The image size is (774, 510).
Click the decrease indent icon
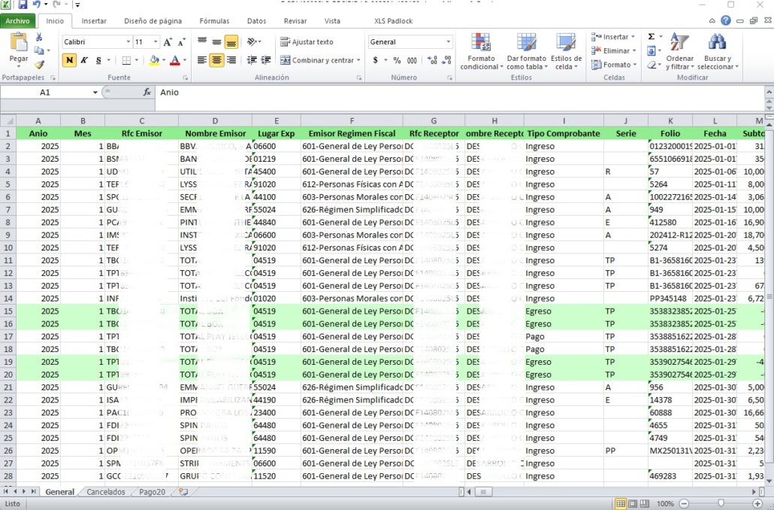coord(252,60)
